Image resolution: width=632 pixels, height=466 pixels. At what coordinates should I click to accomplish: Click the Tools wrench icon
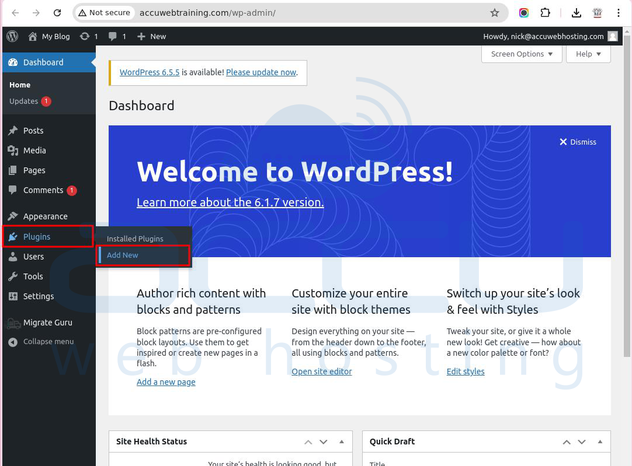(x=13, y=276)
